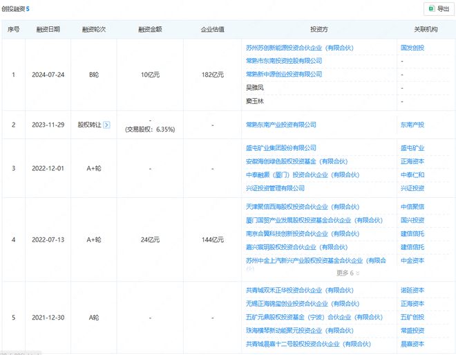Open 嘉兴宸玥股权投资合伙企业 link
Viewport: 456px width, 355px height.
(x=296, y=247)
